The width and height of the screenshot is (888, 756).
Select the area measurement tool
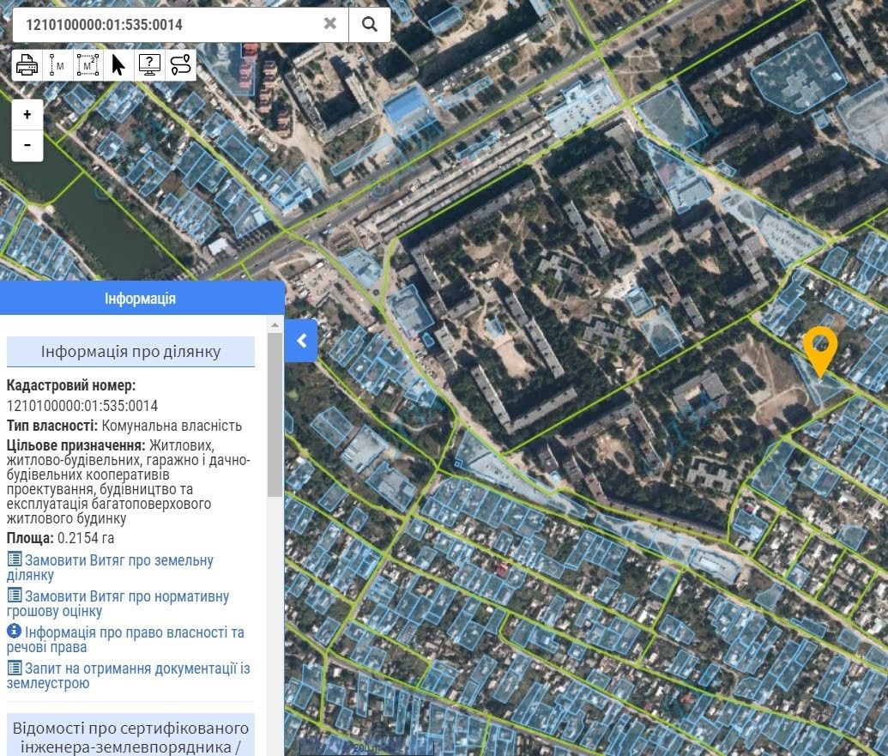pyautogui.click(x=88, y=65)
